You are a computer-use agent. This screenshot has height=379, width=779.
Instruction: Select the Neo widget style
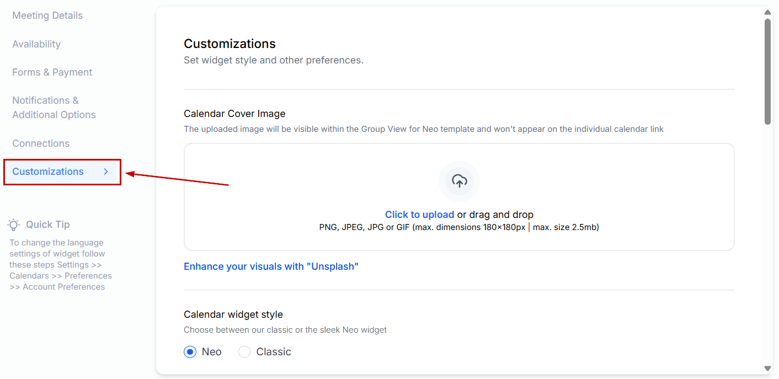click(190, 352)
